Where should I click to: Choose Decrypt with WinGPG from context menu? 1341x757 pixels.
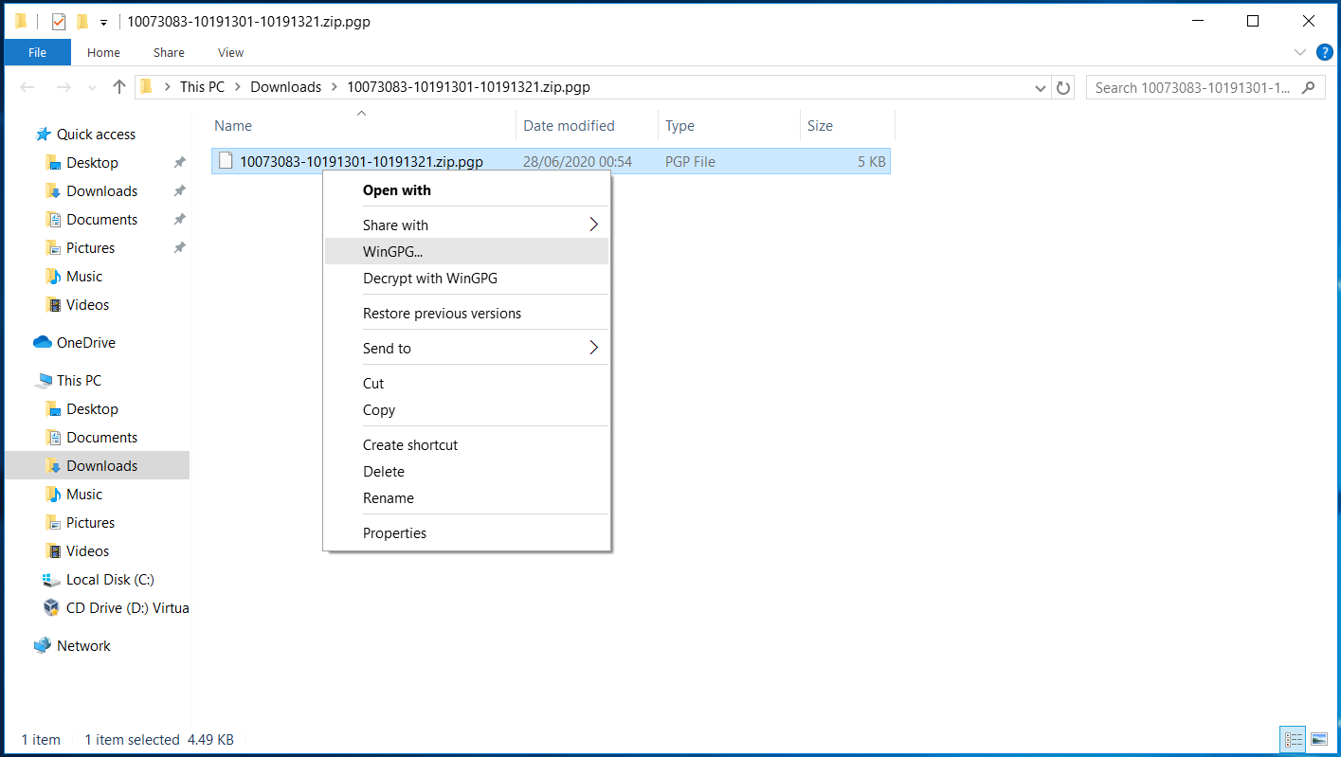point(430,279)
